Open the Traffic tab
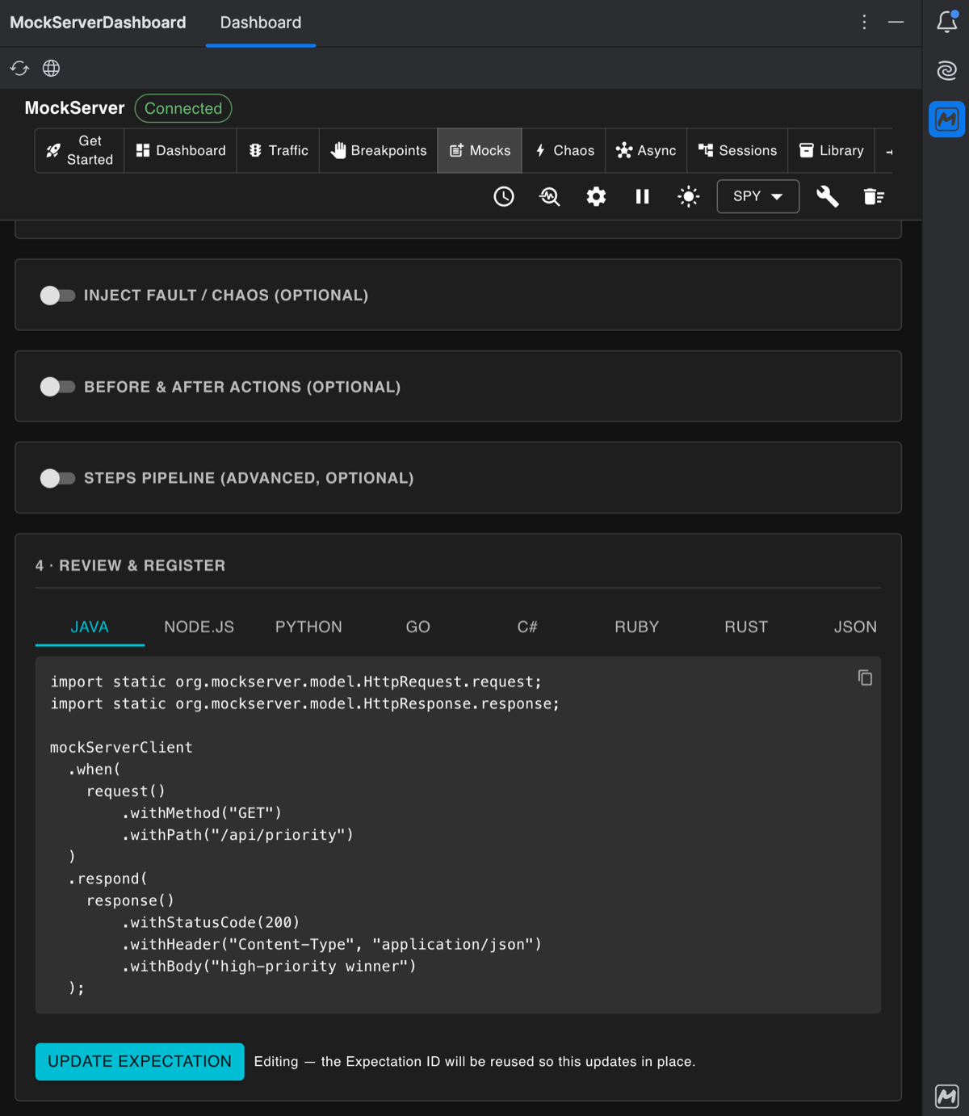Viewport: 969px width, 1116px height. 279,150
